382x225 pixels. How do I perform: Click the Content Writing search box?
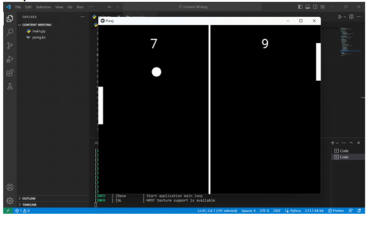tap(192, 7)
